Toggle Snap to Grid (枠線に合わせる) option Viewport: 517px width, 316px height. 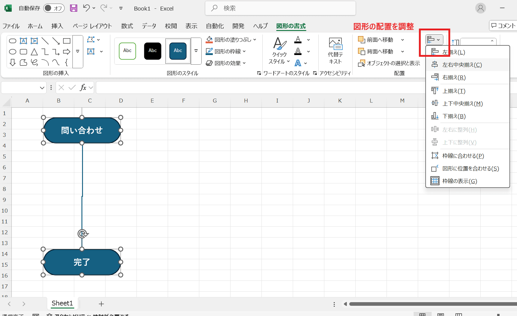point(463,156)
